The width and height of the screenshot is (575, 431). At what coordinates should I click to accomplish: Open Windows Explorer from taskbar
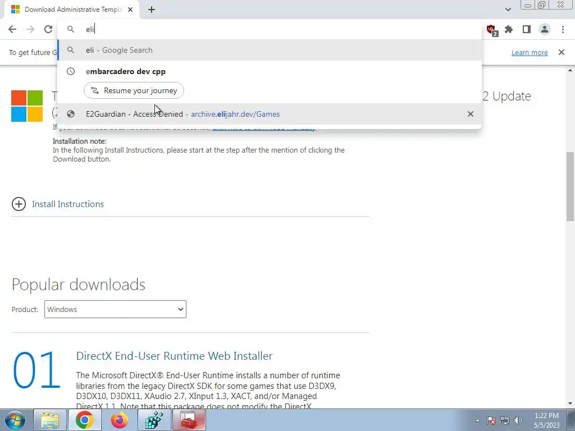pos(50,420)
